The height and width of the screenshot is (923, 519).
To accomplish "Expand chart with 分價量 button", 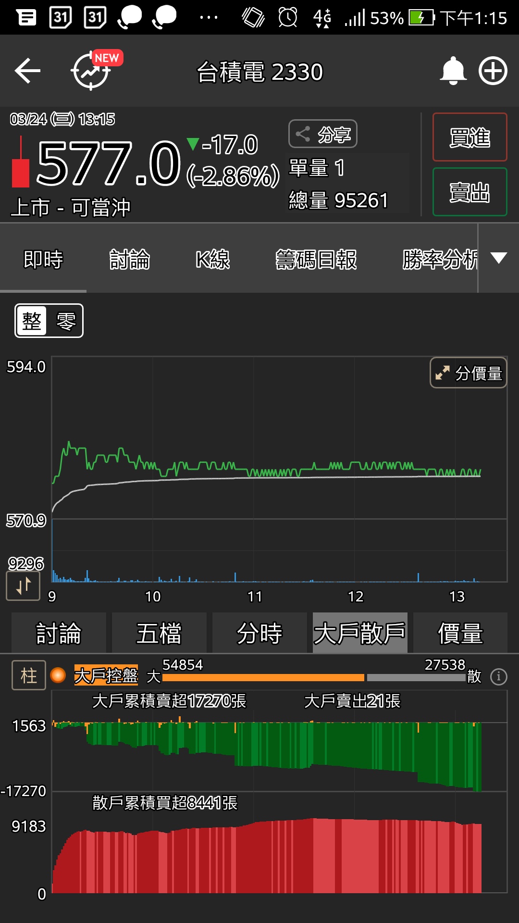I will [469, 373].
